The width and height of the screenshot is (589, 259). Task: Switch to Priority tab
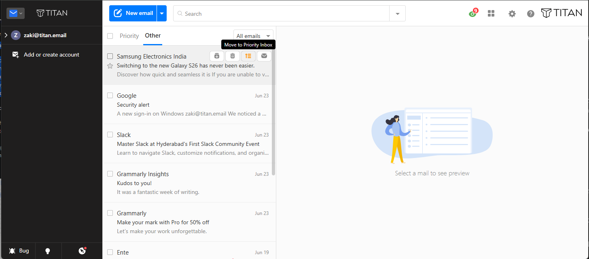[x=129, y=36]
